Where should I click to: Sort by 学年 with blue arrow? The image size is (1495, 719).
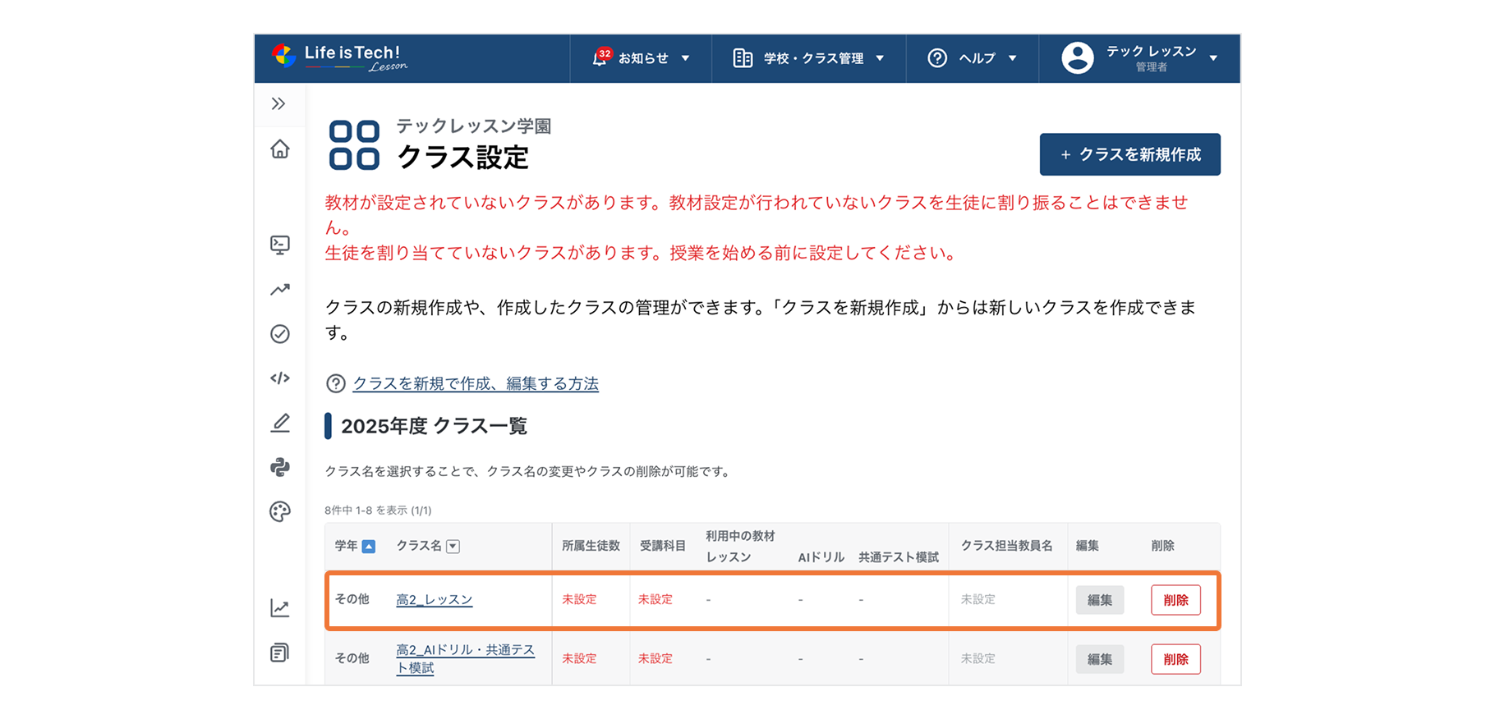point(369,547)
